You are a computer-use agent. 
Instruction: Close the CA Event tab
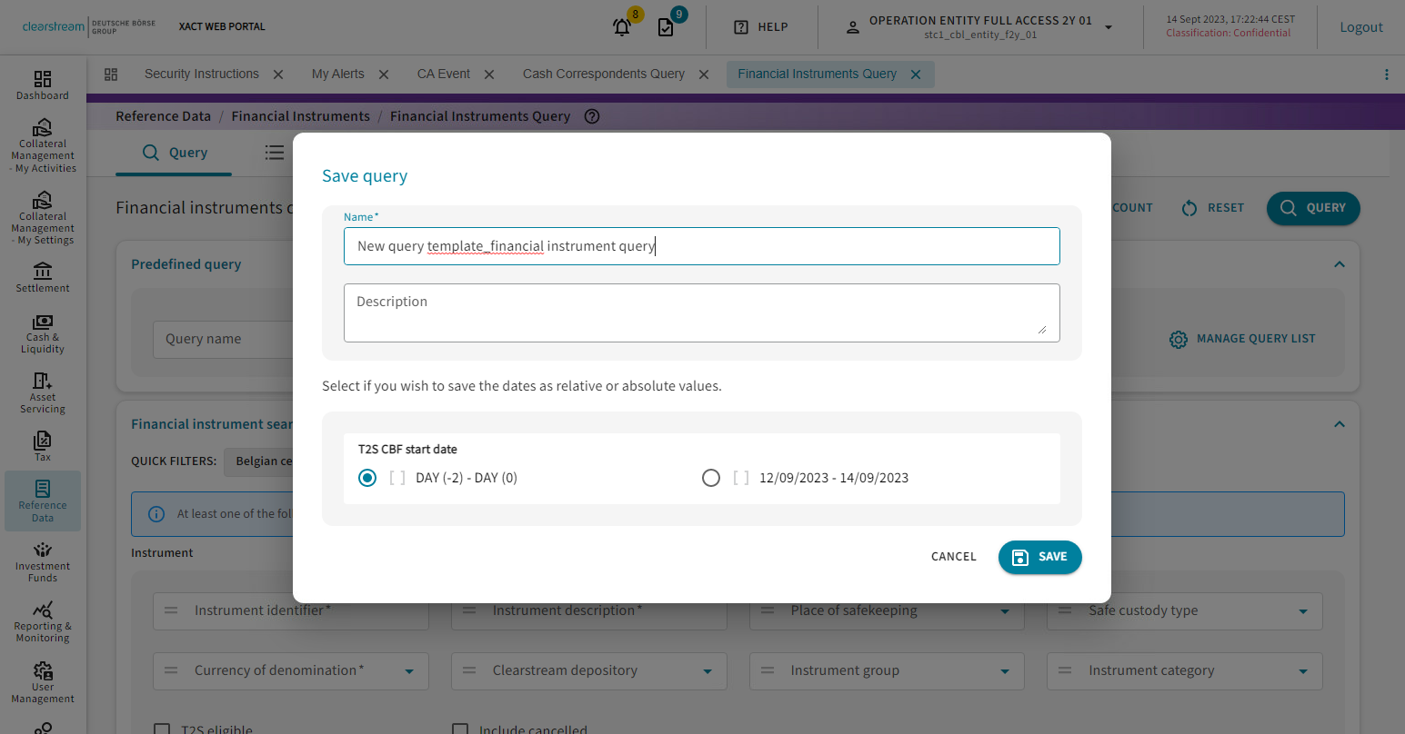point(489,74)
